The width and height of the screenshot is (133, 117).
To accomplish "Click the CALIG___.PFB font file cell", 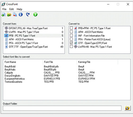I will pos(52,73).
